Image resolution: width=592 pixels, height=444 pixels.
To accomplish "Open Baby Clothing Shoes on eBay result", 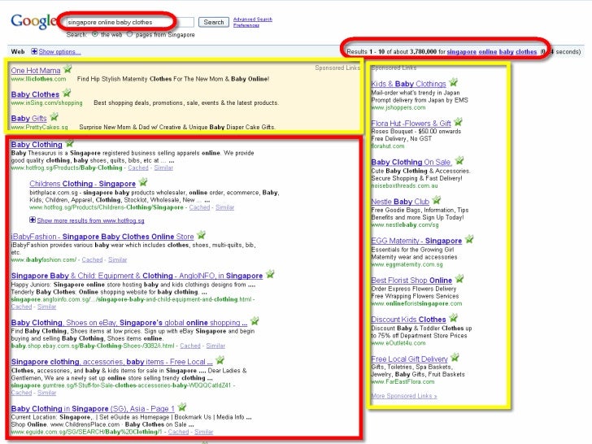I will click(x=129, y=323).
